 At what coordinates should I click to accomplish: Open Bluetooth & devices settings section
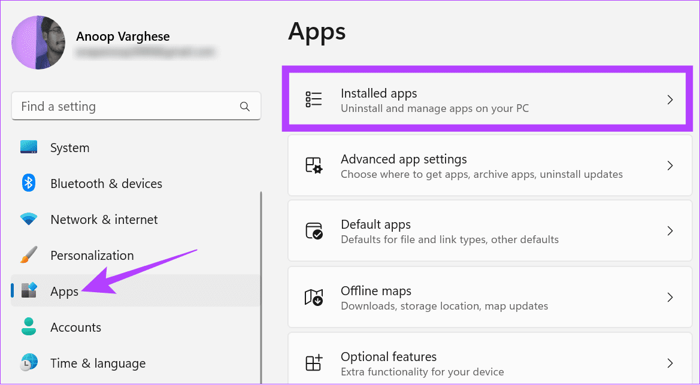tap(106, 184)
